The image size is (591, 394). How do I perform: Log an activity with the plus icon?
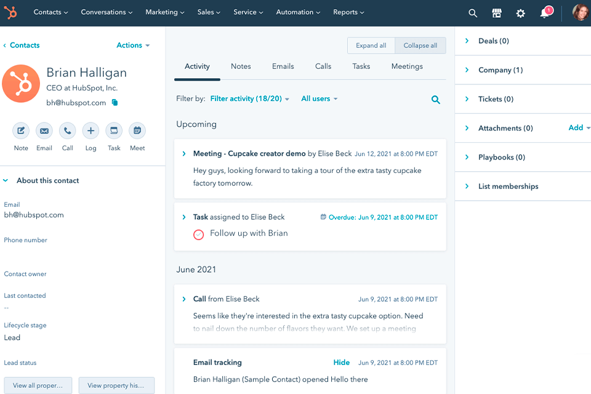coord(91,131)
